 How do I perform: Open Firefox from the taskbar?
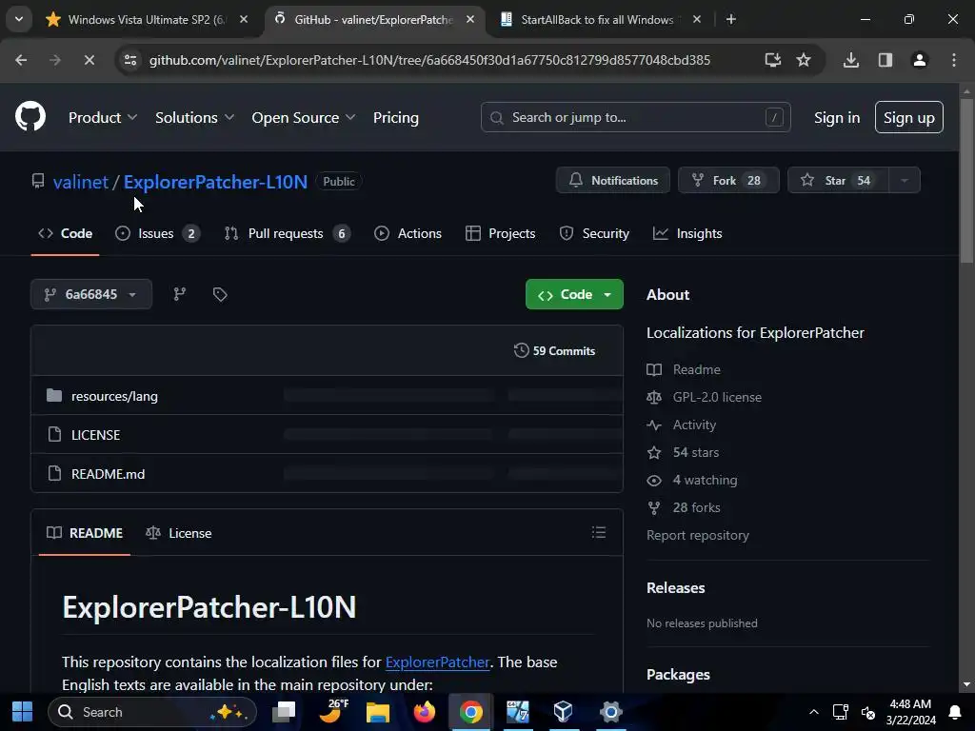click(x=425, y=712)
